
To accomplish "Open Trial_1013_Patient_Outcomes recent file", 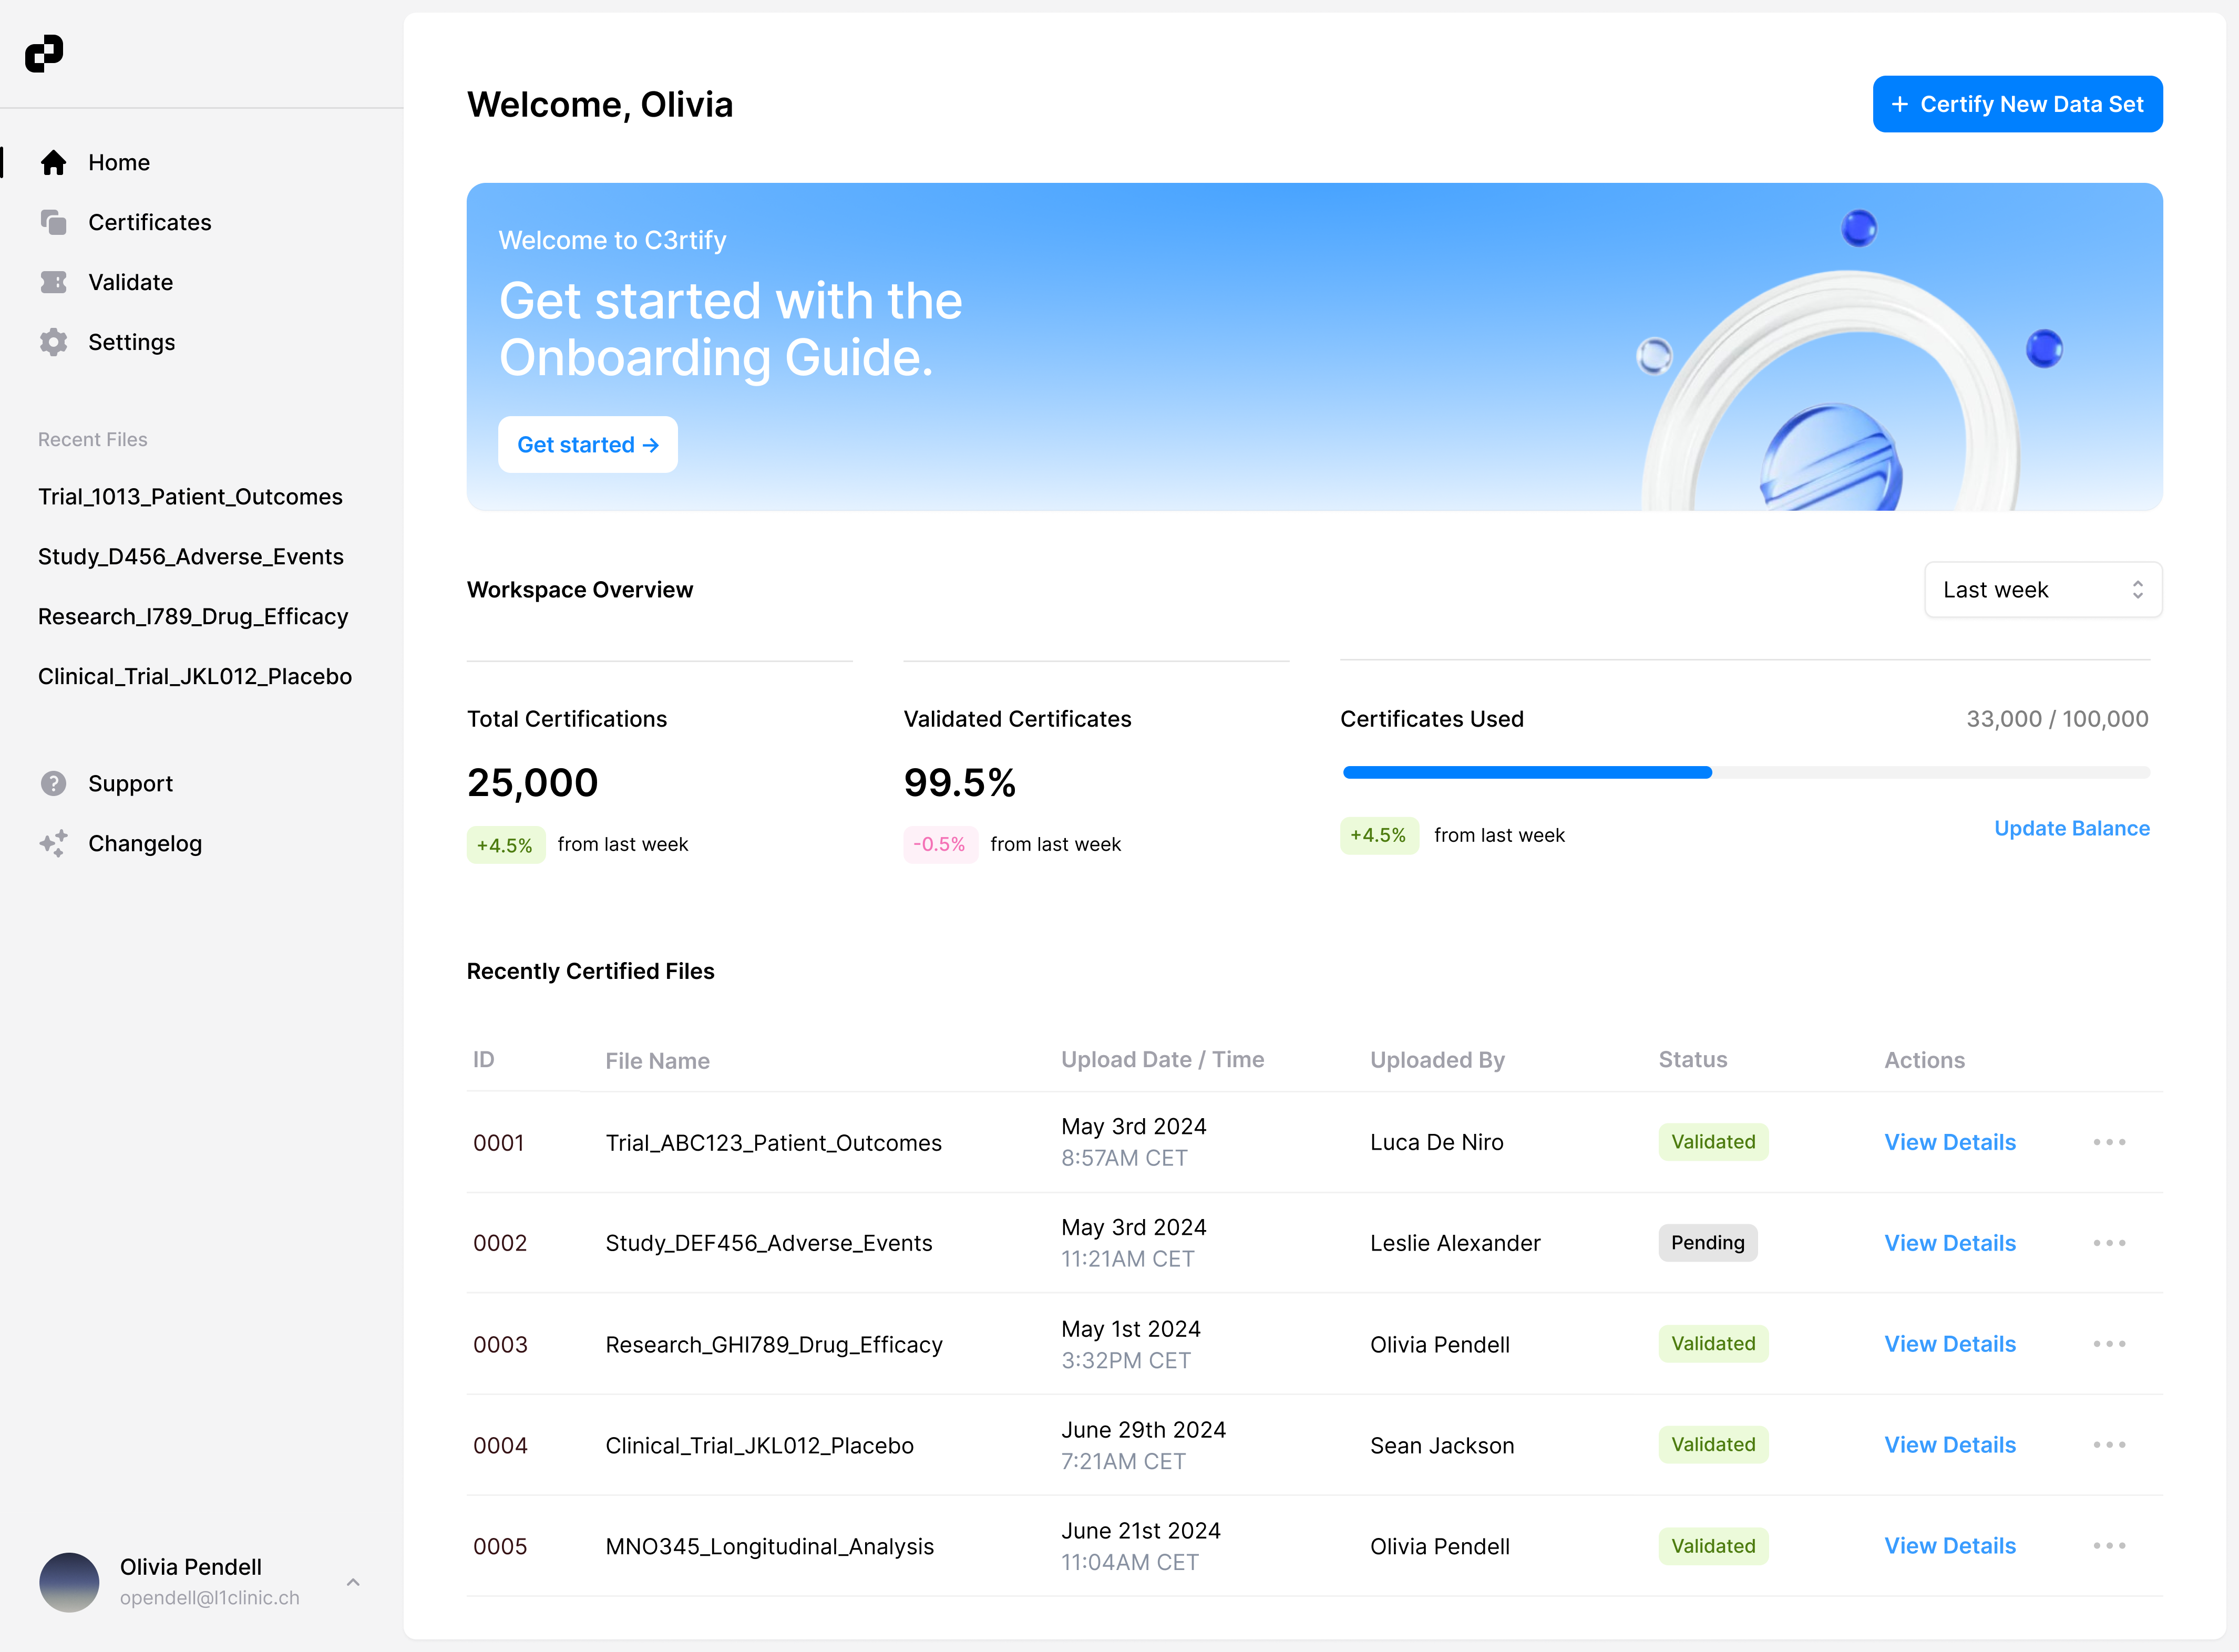I will (x=190, y=497).
